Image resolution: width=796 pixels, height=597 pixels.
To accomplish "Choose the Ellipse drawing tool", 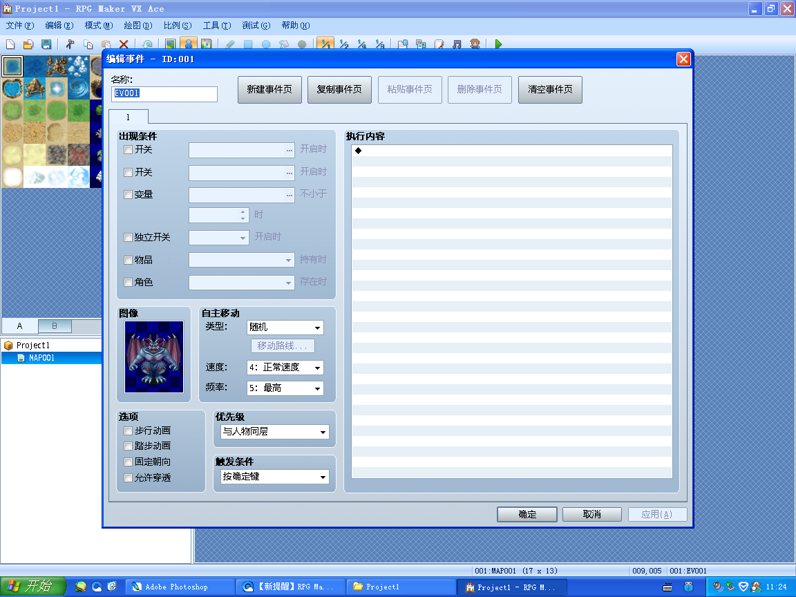I will tap(266, 44).
